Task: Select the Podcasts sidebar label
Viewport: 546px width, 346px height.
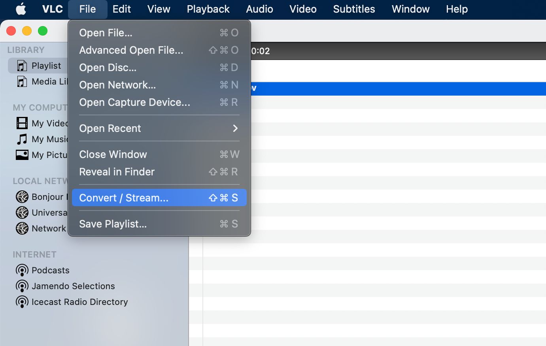Action: pos(51,270)
